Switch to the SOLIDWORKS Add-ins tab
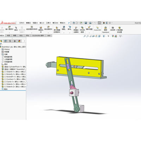The image size is (141, 141). click(x=38, y=36)
